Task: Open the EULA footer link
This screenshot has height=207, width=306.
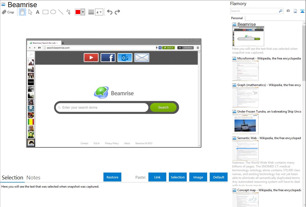Action: point(97,143)
